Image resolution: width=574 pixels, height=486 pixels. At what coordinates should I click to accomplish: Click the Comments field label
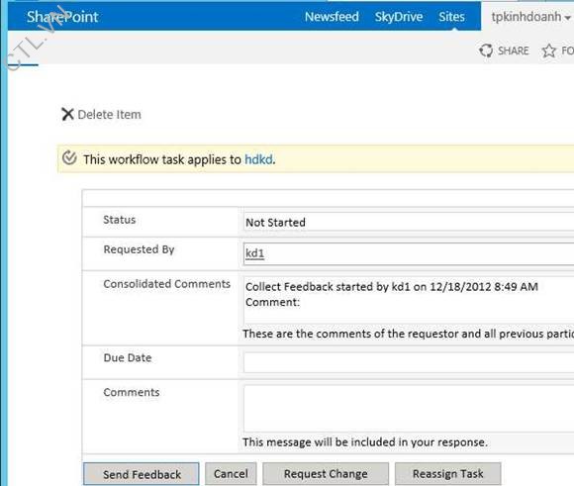pos(132,392)
